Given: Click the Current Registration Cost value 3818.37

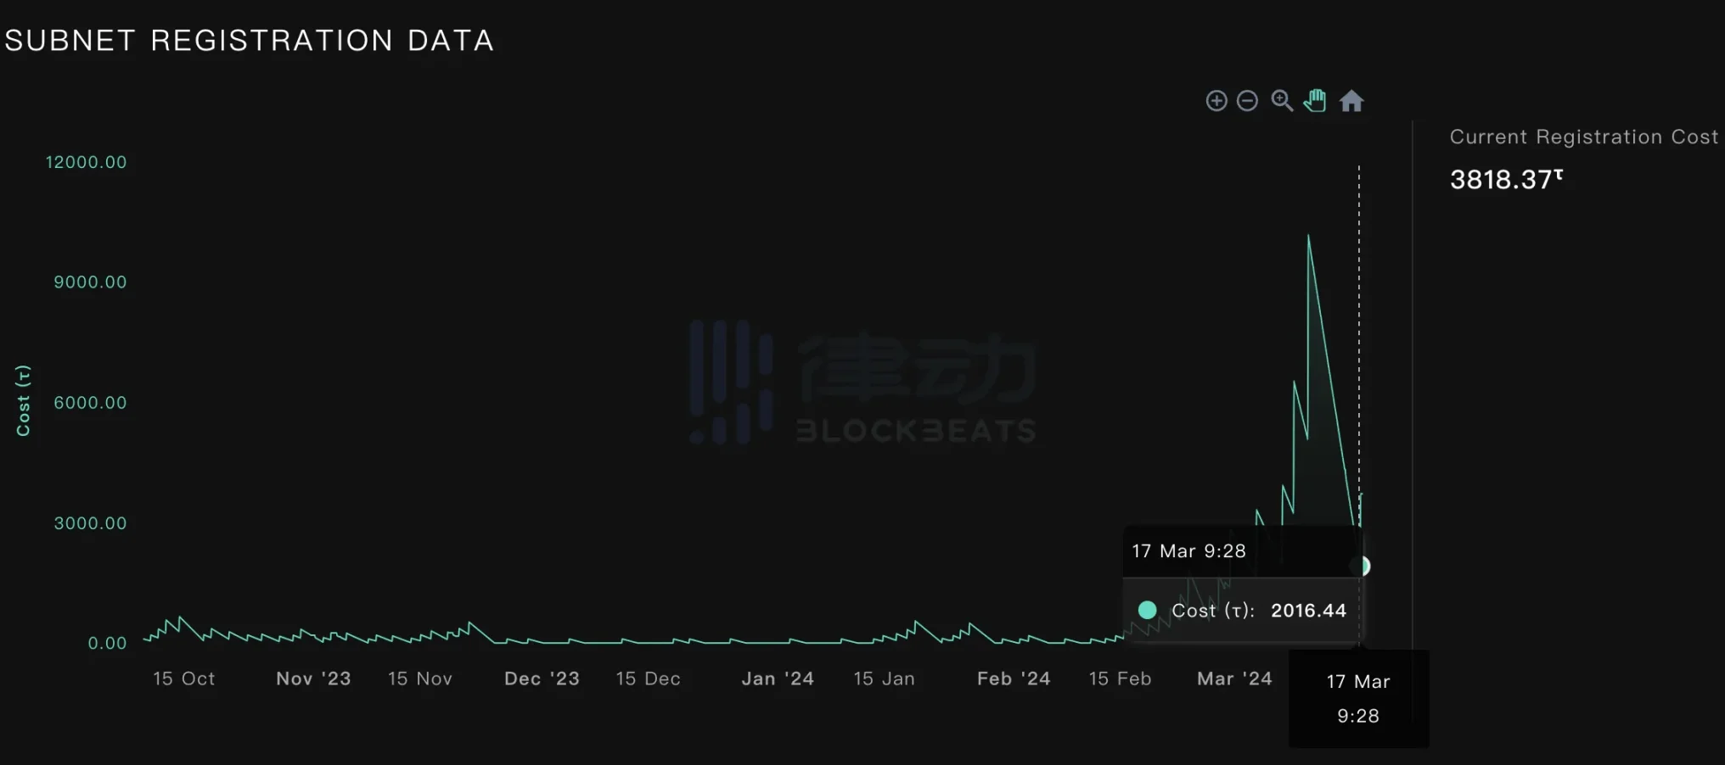Looking at the screenshot, I should (1501, 179).
